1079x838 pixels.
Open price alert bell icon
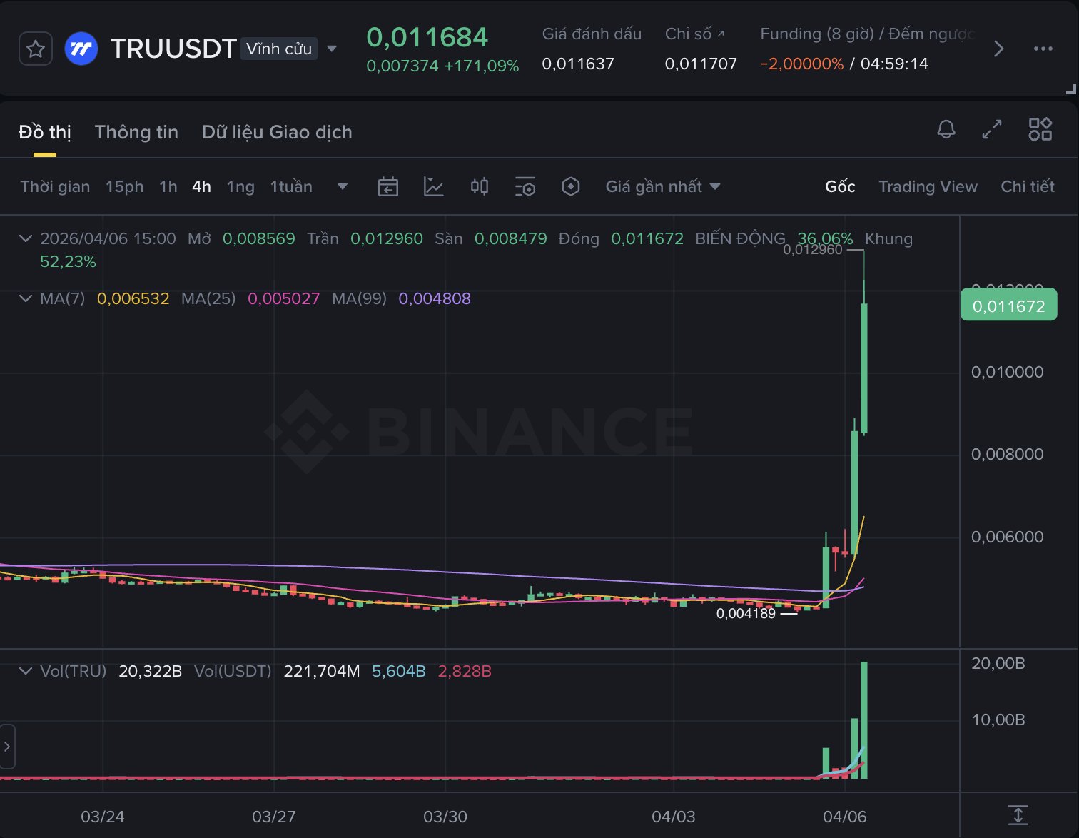(x=946, y=129)
